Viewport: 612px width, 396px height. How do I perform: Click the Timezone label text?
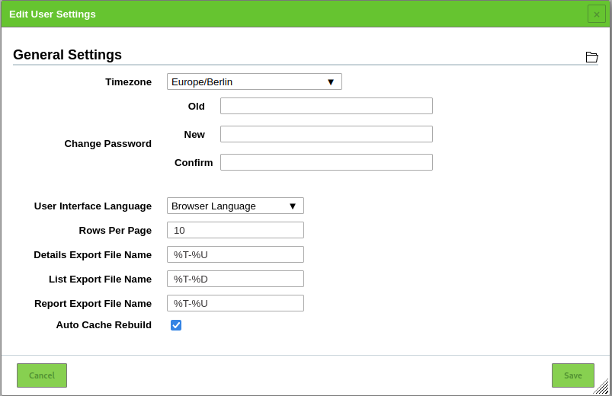128,82
